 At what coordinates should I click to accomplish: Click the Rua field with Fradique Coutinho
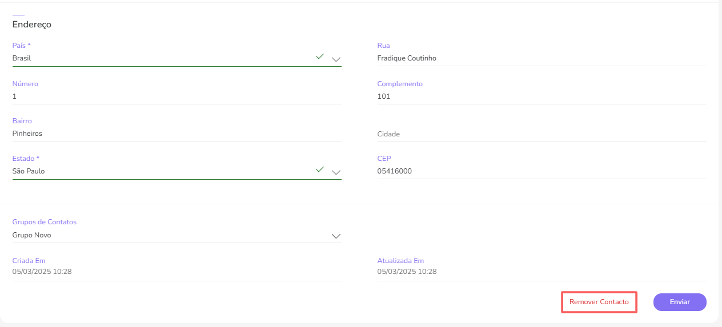pos(541,58)
